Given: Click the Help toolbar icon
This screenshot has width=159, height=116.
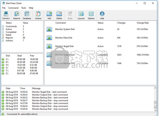Looking at the screenshot, I should tap(102, 15).
